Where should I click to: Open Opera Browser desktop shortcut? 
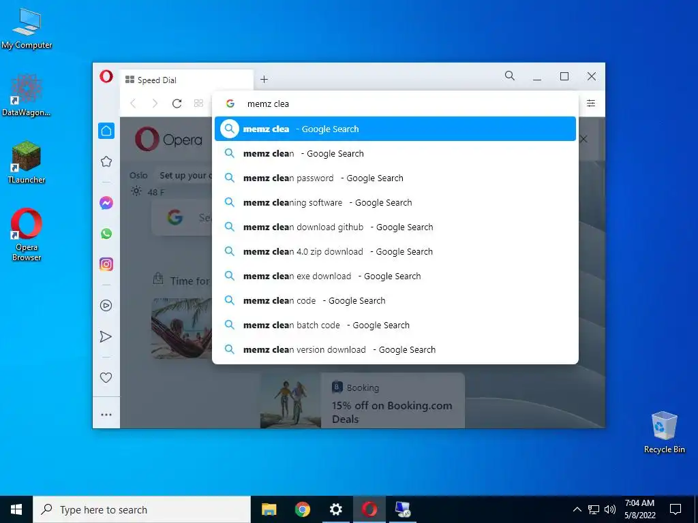tap(27, 234)
